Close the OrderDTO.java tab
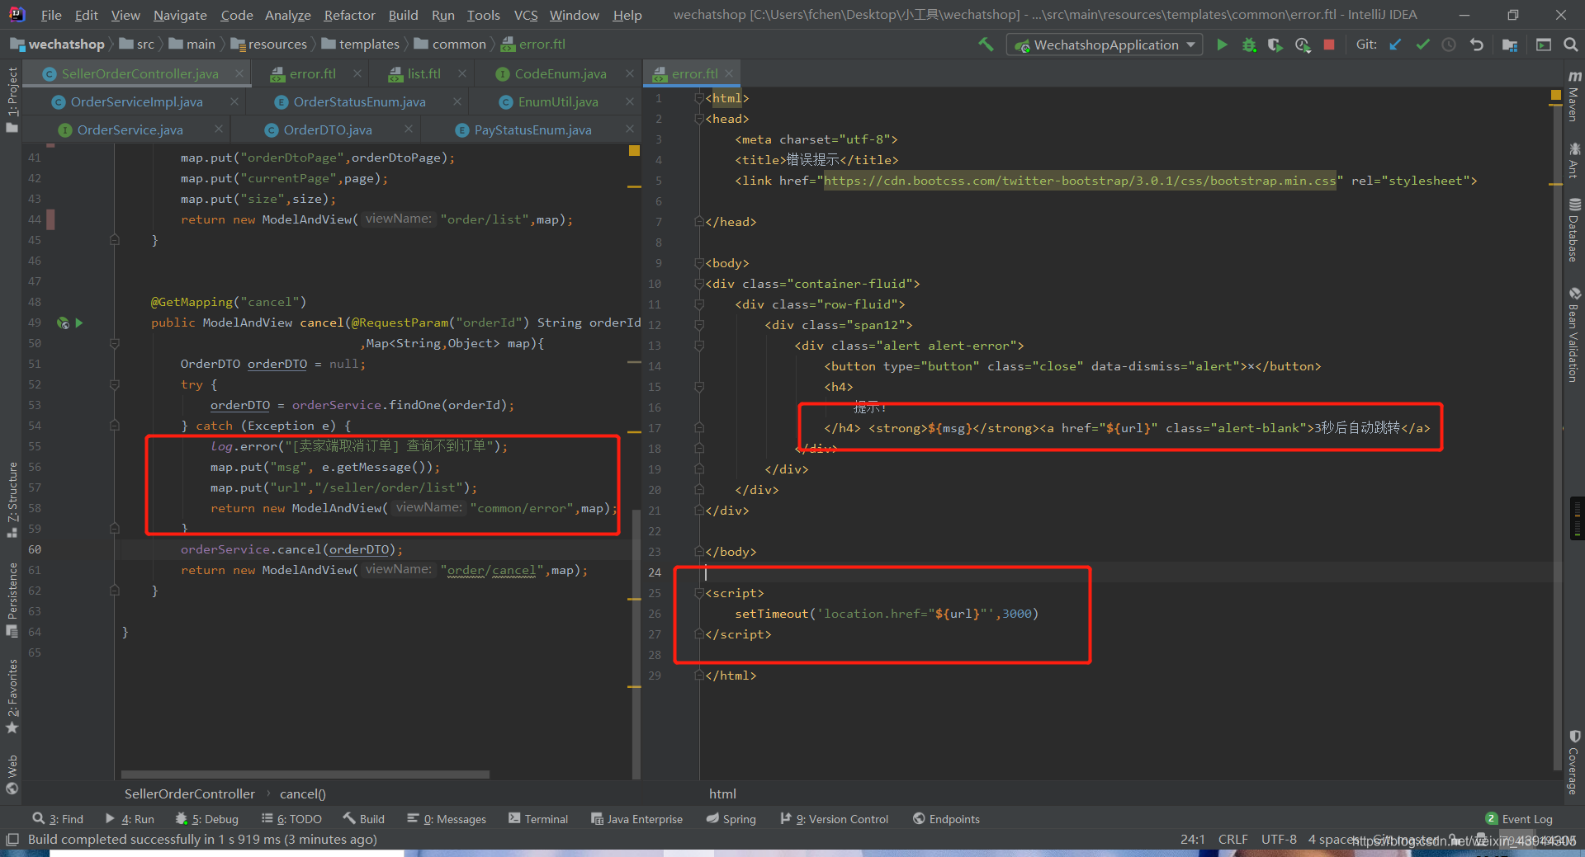This screenshot has height=857, width=1585. coord(408,129)
